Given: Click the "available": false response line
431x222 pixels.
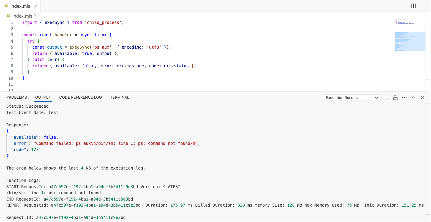Looking at the screenshot, I should (x=35, y=137).
